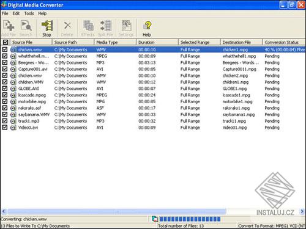Click the media icon beside raksraks.asf
This screenshot has height=229, width=306.
click(x=13, y=108)
